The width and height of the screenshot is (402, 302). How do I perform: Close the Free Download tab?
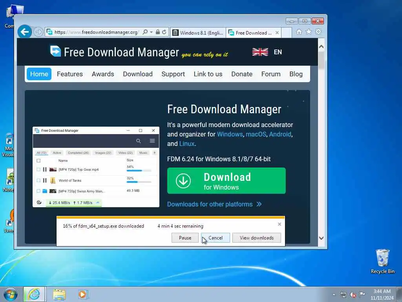pyautogui.click(x=277, y=33)
